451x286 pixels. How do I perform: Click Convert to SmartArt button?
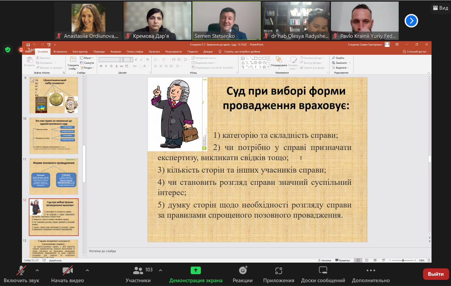click(214, 67)
